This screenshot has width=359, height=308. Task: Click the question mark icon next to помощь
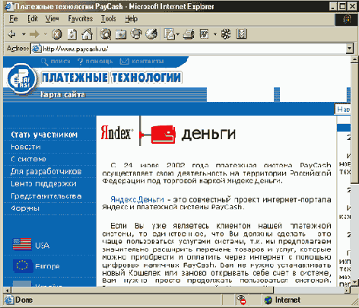pyautogui.click(x=81, y=62)
